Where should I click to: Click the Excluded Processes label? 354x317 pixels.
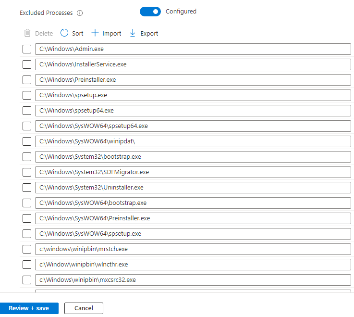(x=46, y=13)
